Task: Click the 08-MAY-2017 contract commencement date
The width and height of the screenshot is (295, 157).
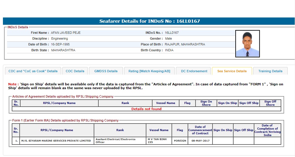Action: 200,141
